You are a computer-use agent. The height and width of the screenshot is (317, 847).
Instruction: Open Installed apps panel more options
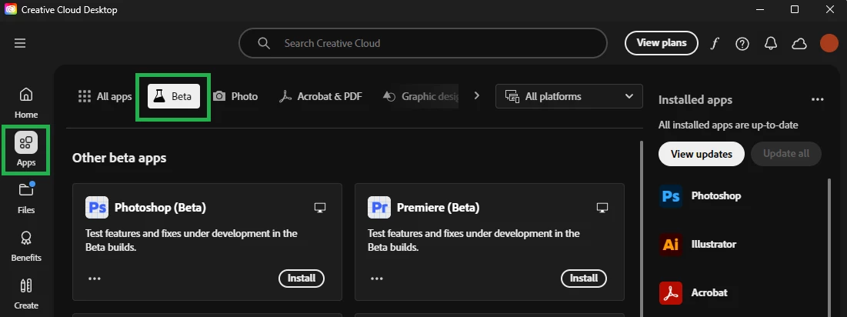click(x=817, y=99)
